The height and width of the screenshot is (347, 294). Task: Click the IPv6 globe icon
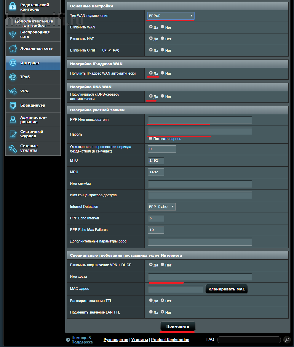13,77
